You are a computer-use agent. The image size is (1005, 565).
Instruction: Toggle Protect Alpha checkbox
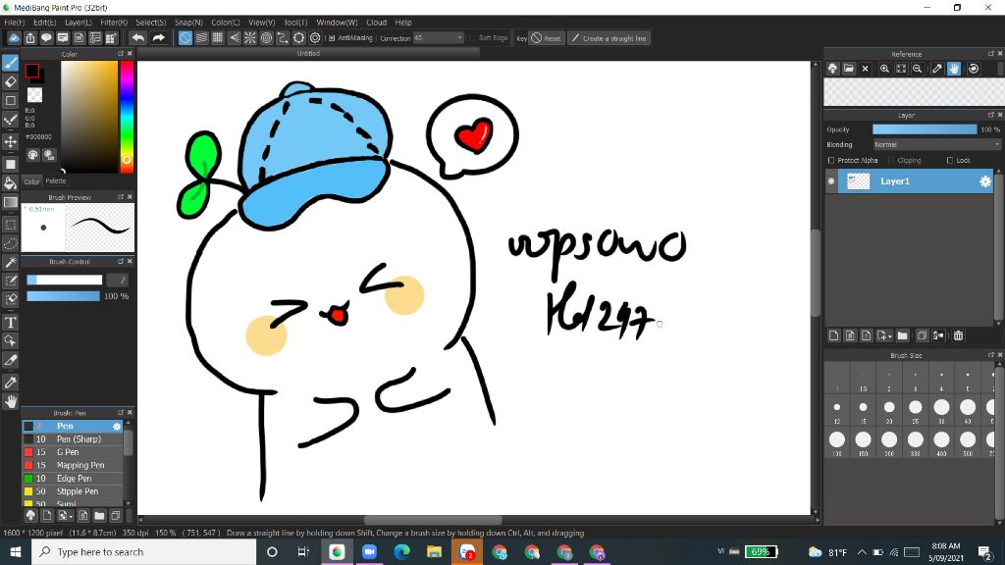831,160
